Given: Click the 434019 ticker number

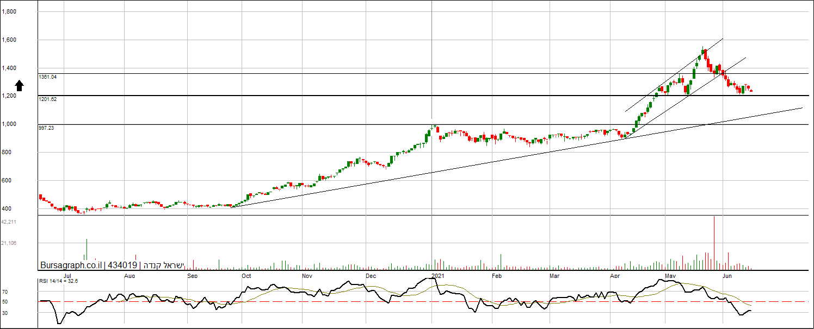Looking at the screenshot, I should point(122,265).
